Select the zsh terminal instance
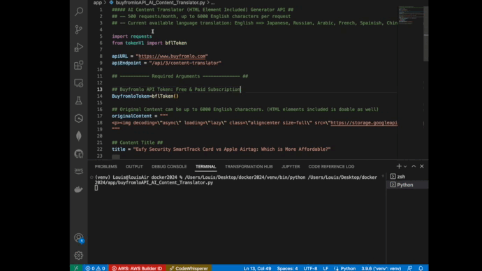 click(407, 177)
